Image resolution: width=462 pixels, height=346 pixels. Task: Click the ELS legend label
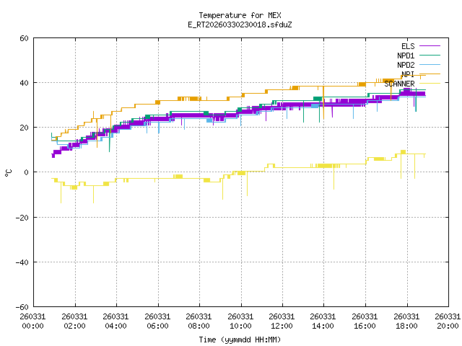tap(408, 46)
